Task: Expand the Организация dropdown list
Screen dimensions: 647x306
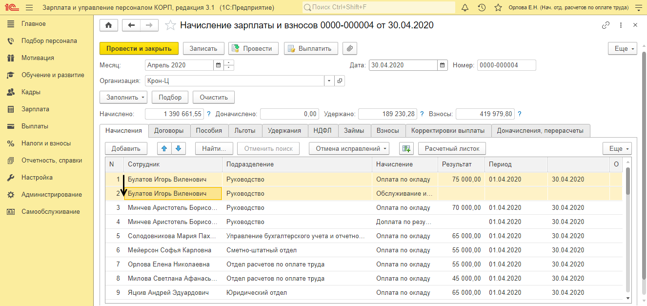Action: 329,81
